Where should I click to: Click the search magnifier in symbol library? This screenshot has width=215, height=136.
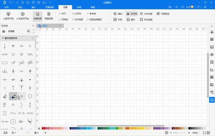(x=29, y=31)
